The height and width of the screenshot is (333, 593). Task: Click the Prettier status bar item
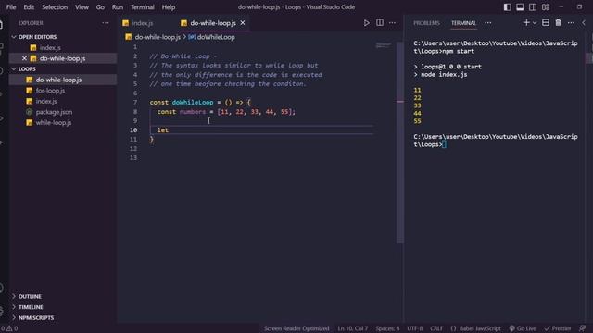coord(558,328)
